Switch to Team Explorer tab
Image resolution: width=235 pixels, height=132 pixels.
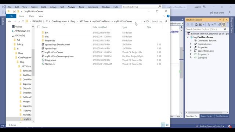click(207, 116)
